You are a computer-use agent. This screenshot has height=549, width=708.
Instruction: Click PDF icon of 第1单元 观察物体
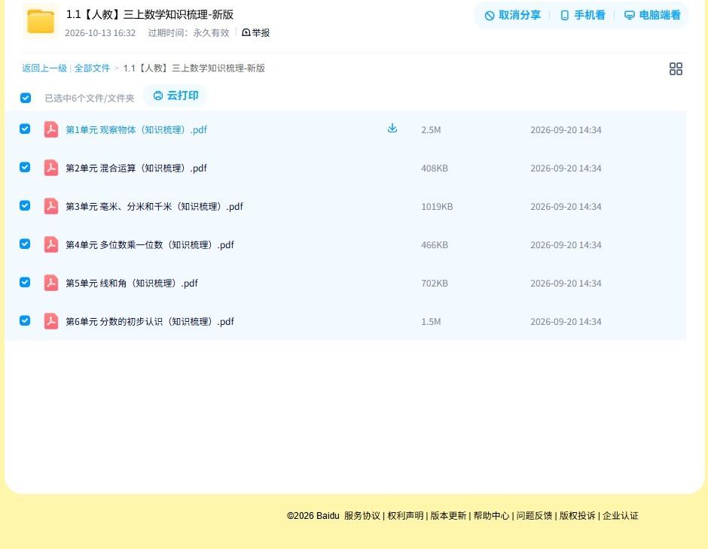51,129
